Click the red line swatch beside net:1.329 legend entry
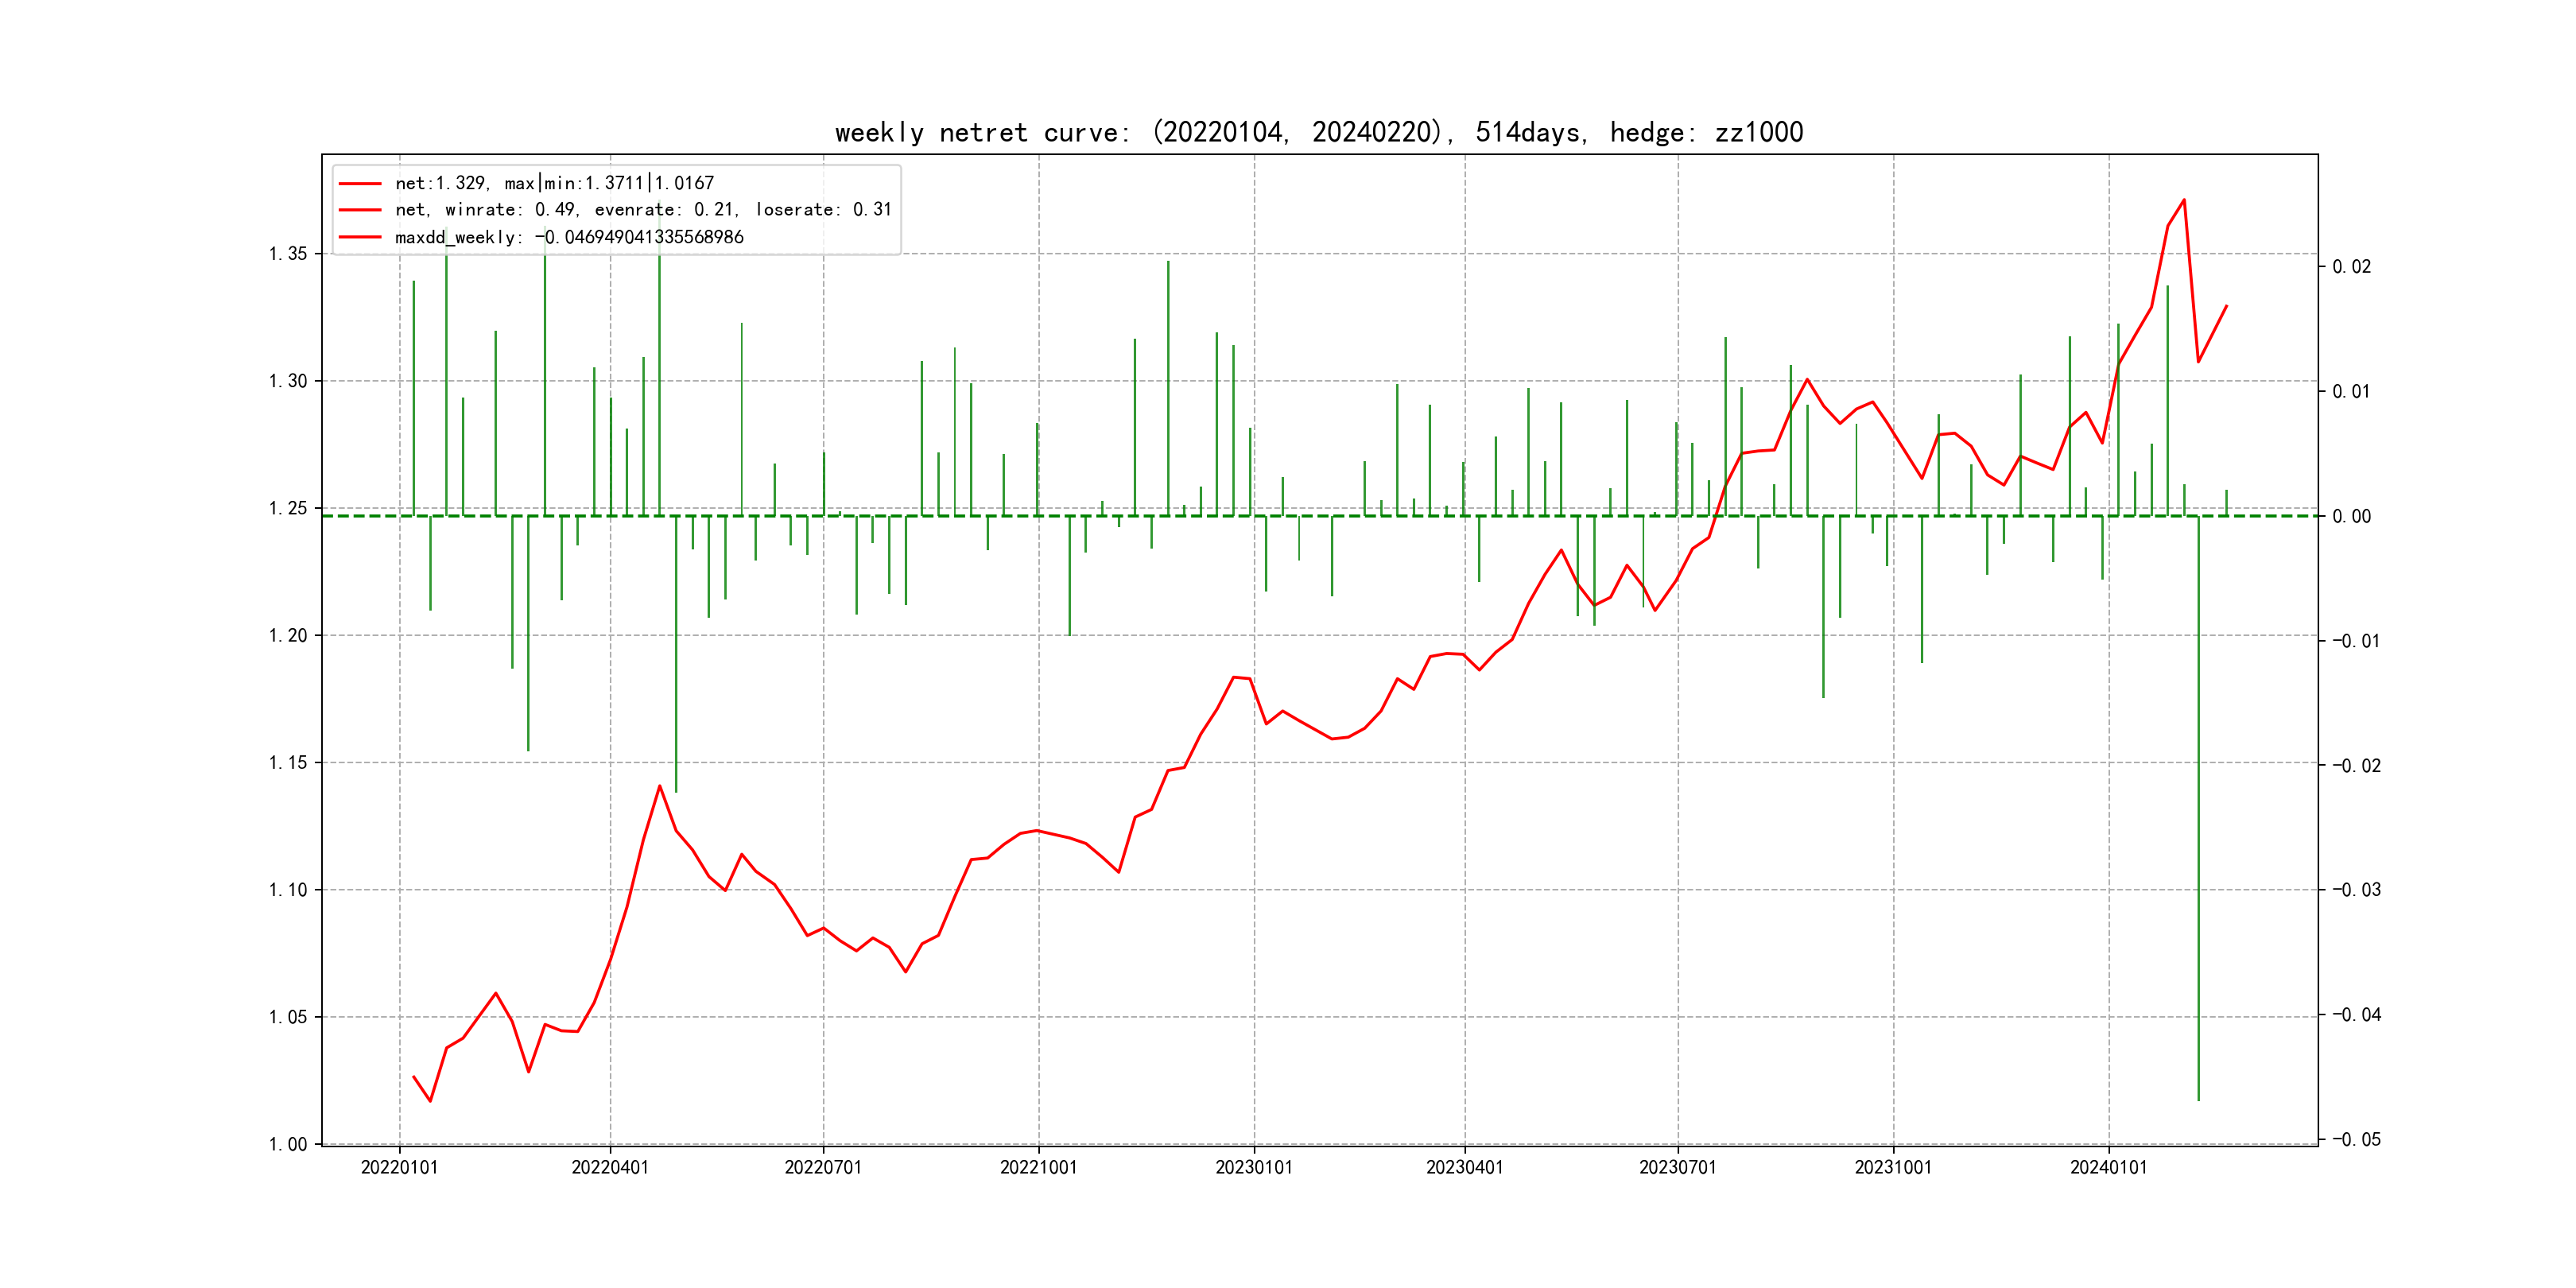Viewport: 2576px width, 1288px height. tap(360, 184)
